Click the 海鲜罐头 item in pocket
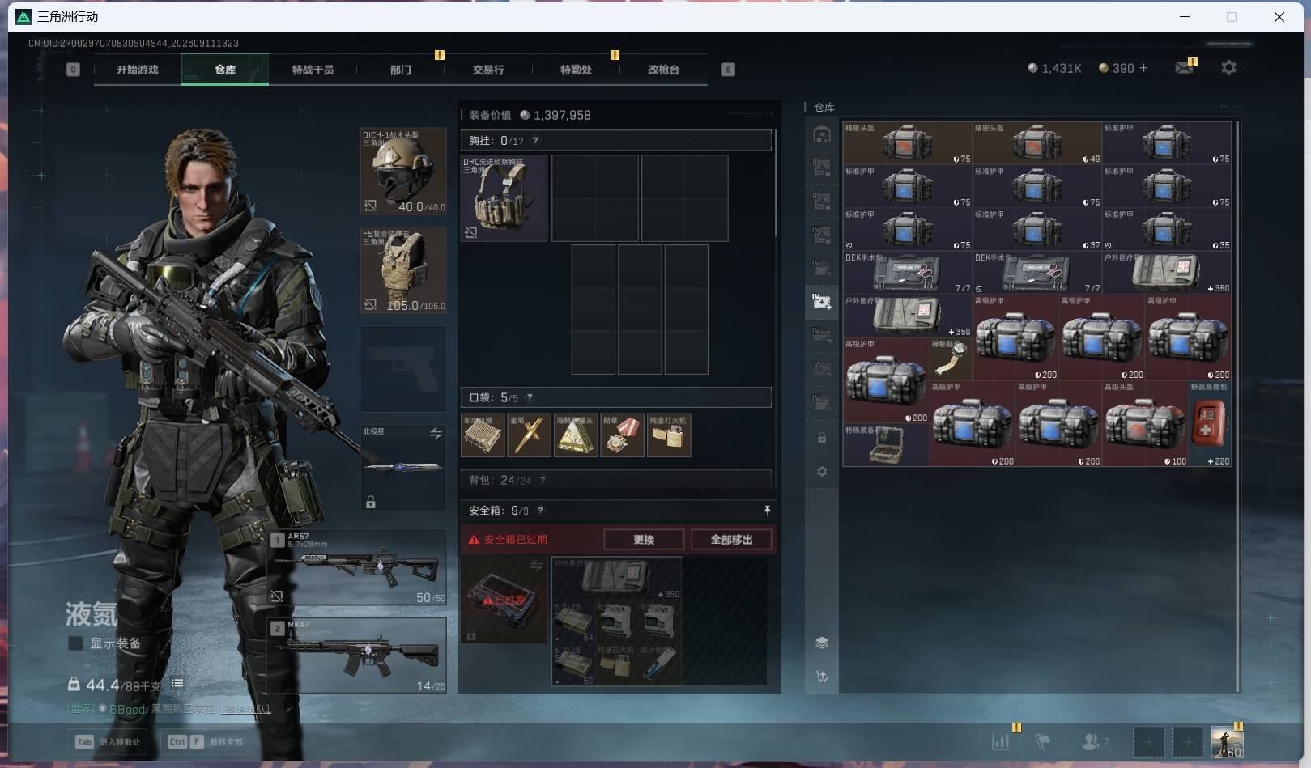 (576, 435)
